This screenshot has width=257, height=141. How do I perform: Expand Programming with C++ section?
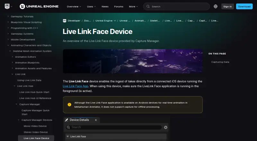pyautogui.click(x=8, y=28)
